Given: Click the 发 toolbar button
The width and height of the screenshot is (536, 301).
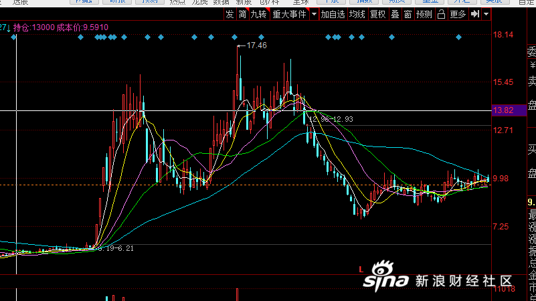Looking at the screenshot, I should click(230, 14).
